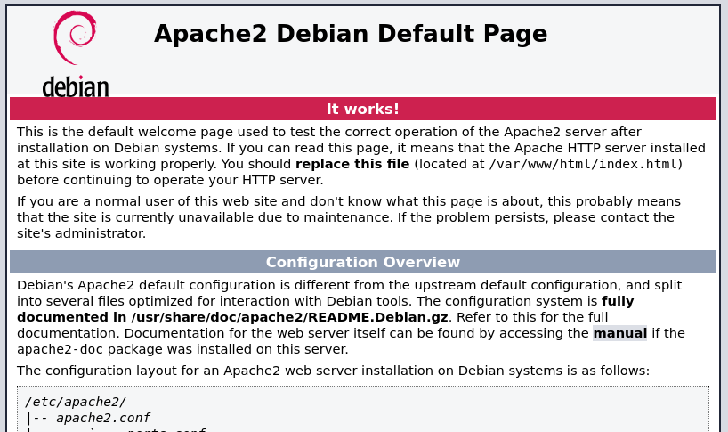Click the red "It works!" banner
The image size is (728, 432).
coord(362,109)
